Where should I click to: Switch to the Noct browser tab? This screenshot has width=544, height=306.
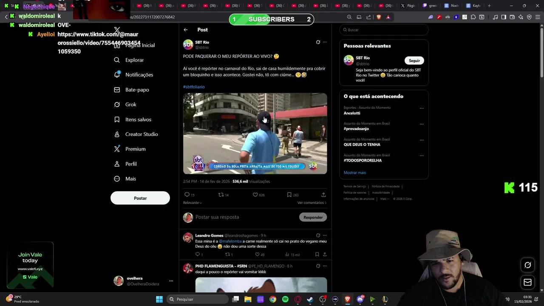point(452,6)
